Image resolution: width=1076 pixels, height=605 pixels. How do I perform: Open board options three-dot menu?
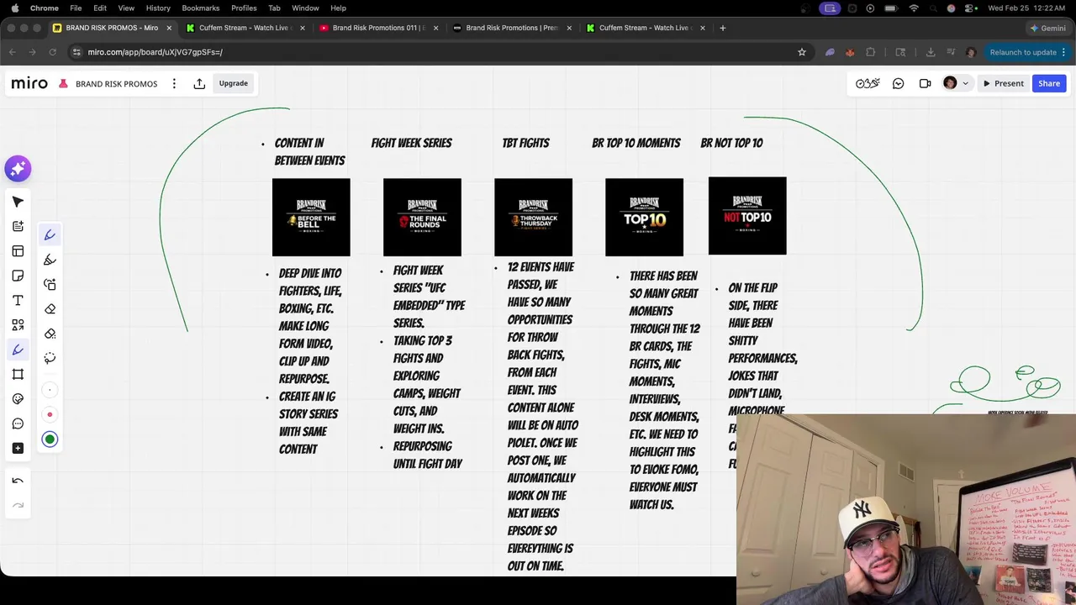coord(174,83)
